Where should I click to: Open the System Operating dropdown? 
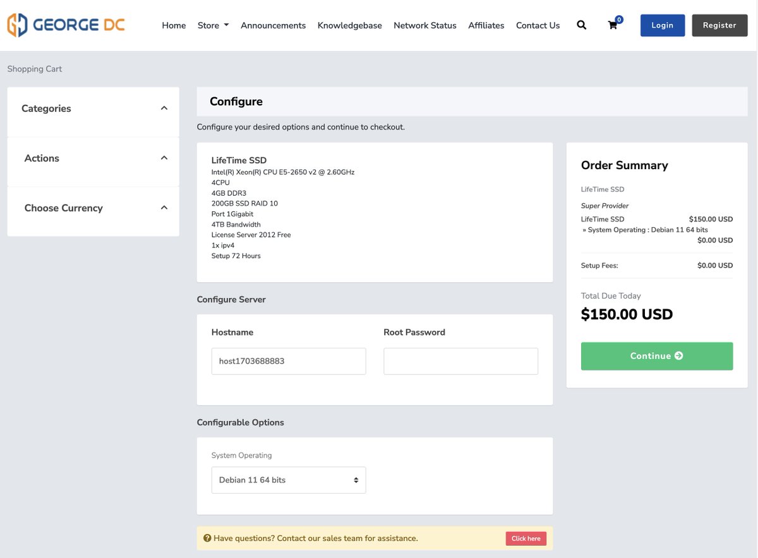(x=289, y=480)
